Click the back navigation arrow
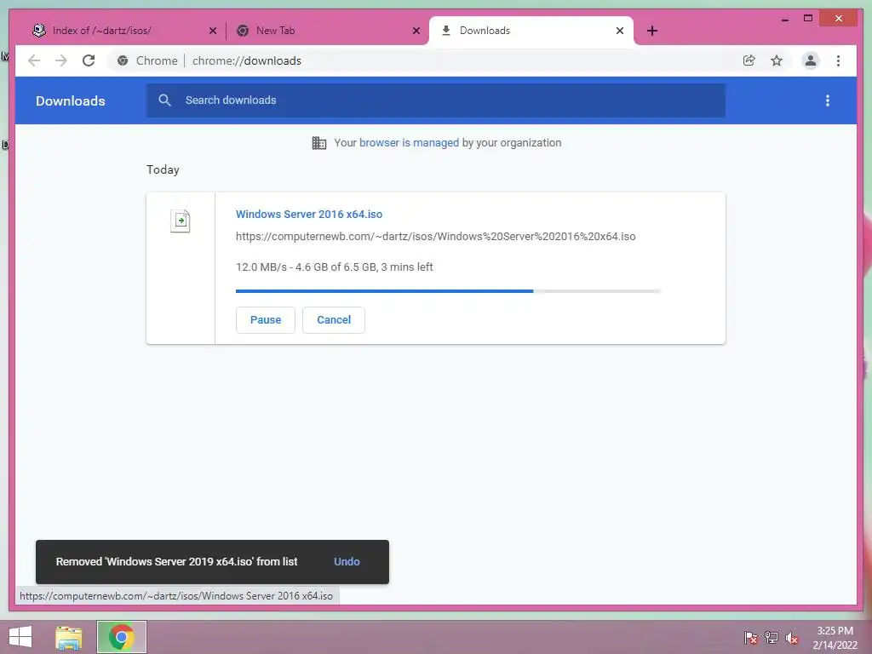Viewport: 872px width, 654px height. (x=34, y=60)
